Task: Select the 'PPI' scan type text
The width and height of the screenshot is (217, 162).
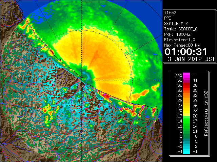Action: pos(167,18)
